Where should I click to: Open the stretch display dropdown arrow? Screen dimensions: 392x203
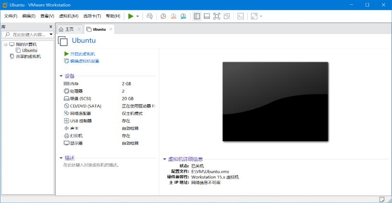pyautogui.click(x=261, y=16)
